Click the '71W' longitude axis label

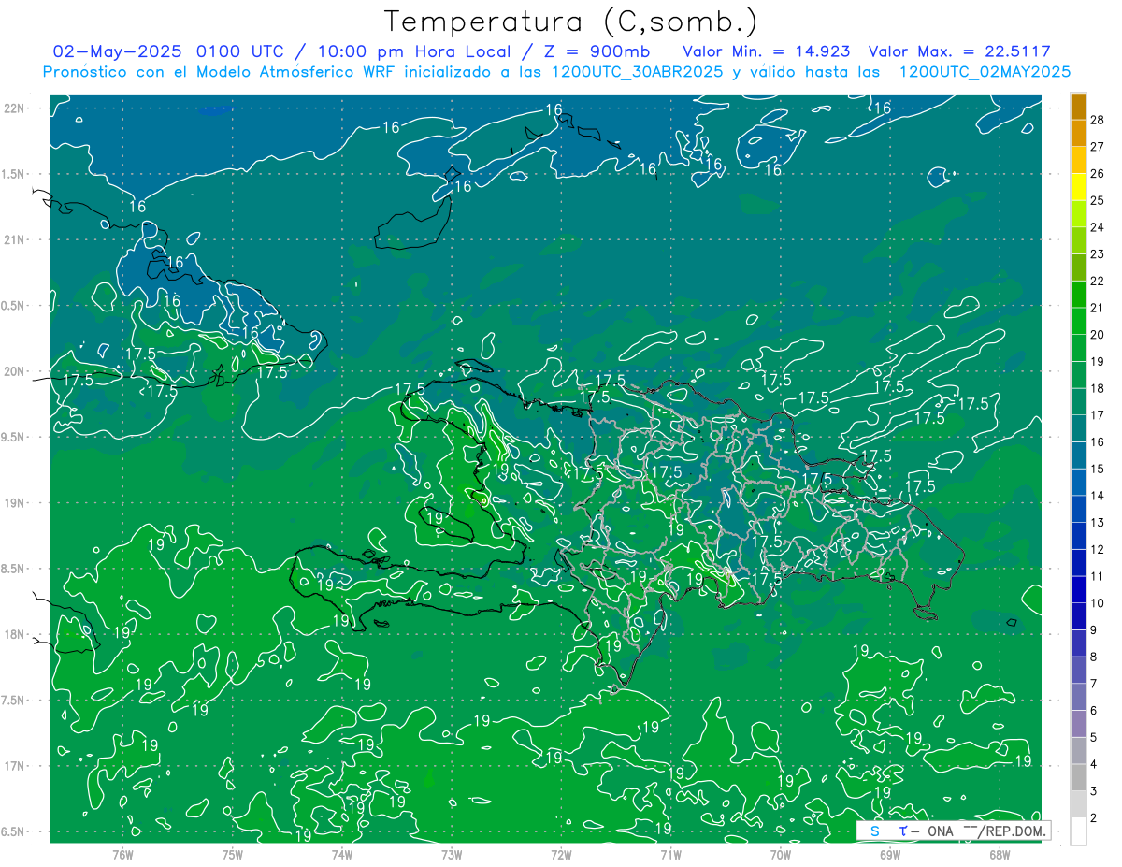[x=670, y=855]
